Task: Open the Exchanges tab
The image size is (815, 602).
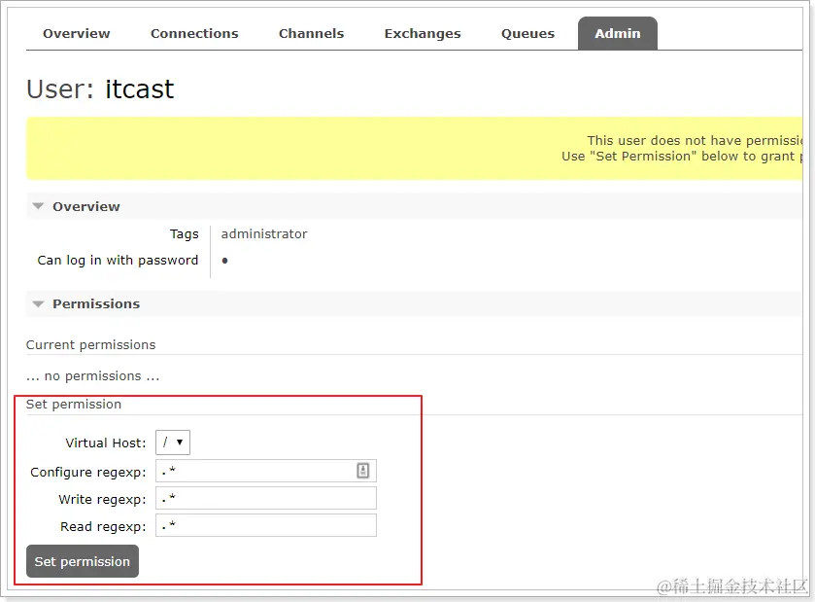Action: click(423, 34)
